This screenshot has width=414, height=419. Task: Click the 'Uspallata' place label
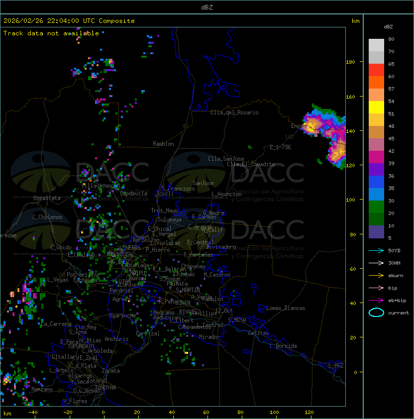(47, 198)
